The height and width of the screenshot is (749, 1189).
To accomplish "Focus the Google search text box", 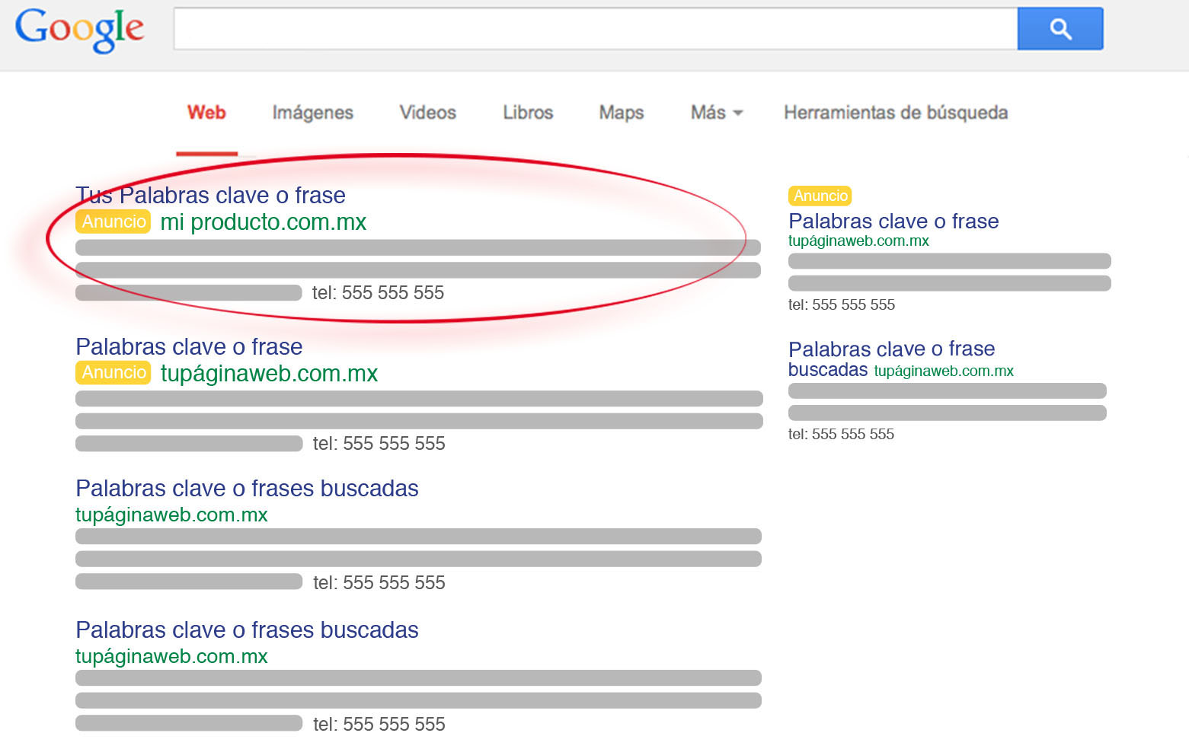I will [x=595, y=29].
